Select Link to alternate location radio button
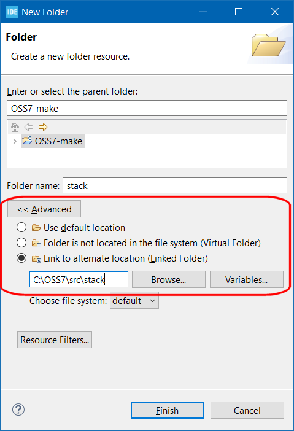Viewport: 294px width, 431px height. click(x=21, y=258)
